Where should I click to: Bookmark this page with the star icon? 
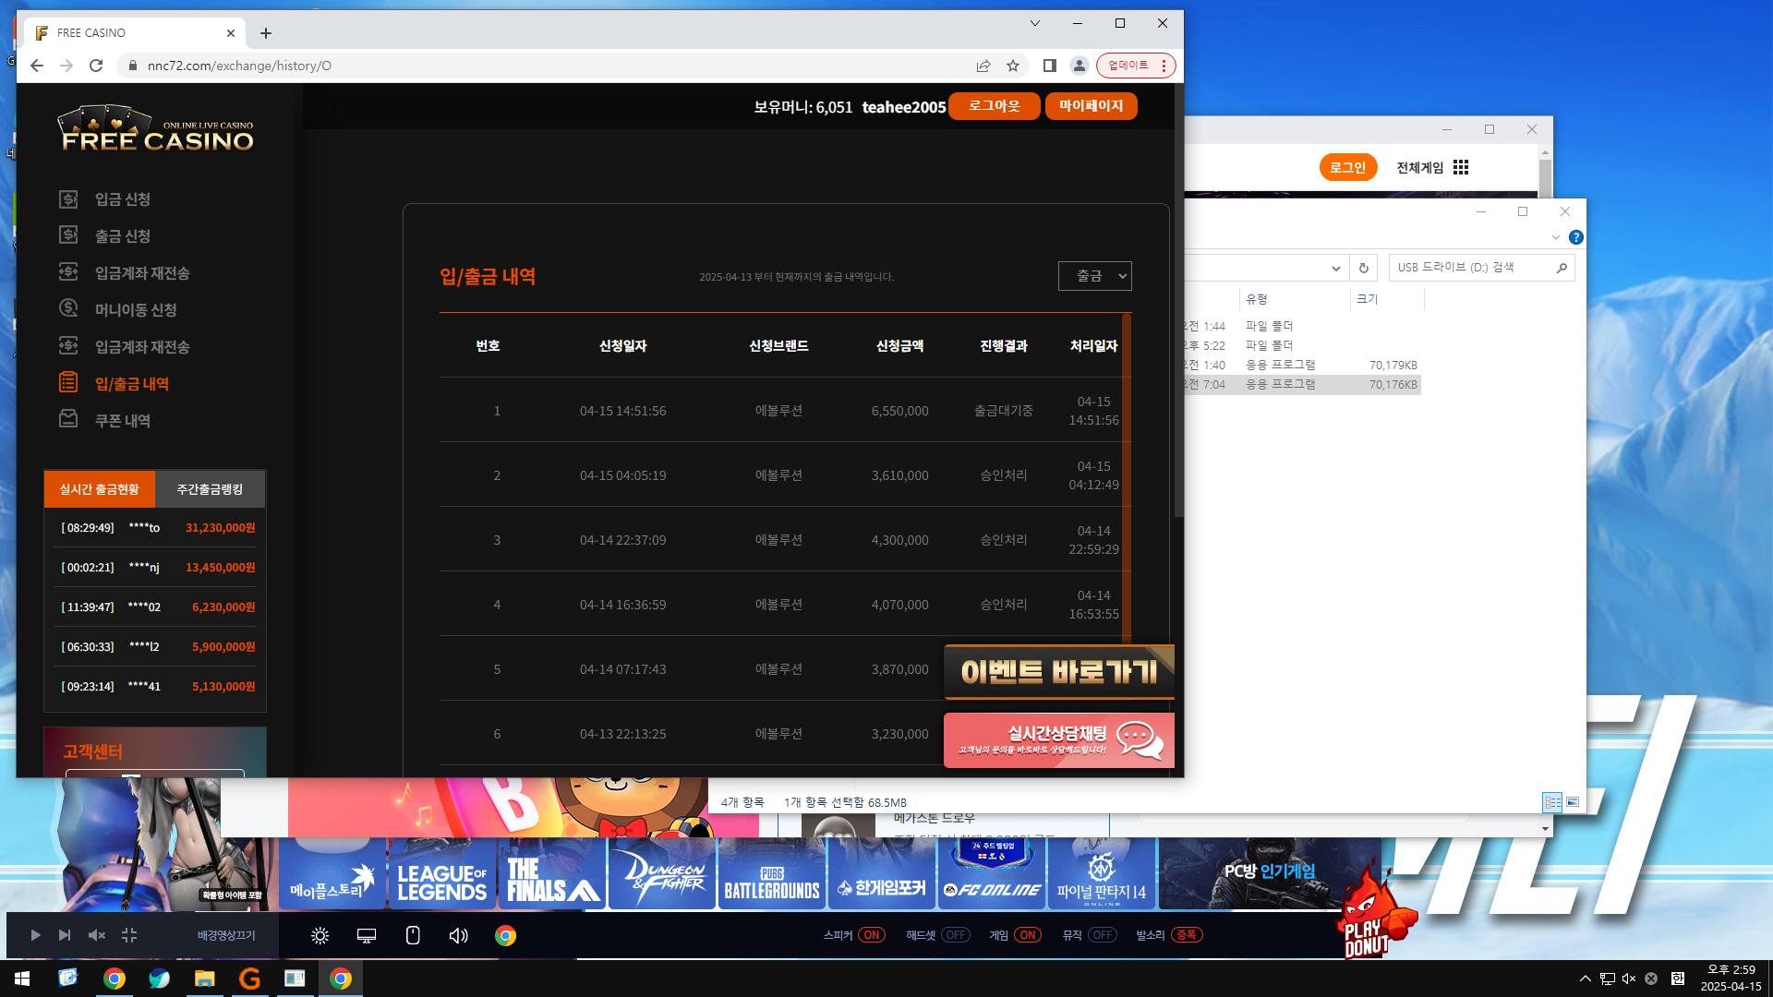1013,66
